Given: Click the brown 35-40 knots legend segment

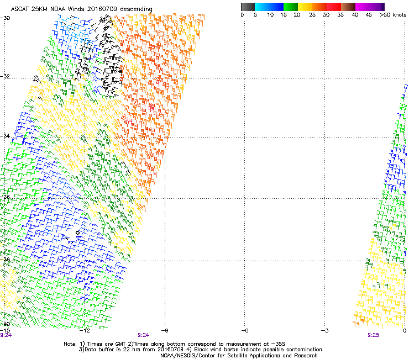Looking at the screenshot, I should pyautogui.click(x=348, y=7).
